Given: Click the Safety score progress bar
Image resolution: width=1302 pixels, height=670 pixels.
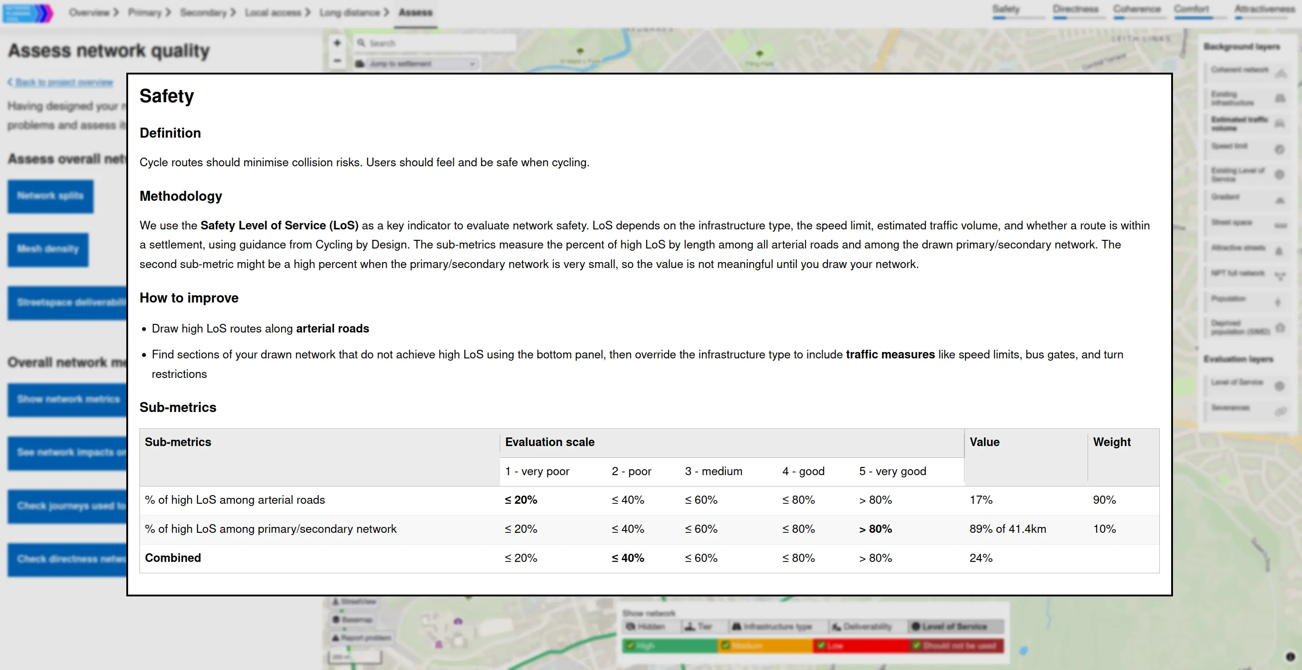Looking at the screenshot, I should (x=1018, y=18).
